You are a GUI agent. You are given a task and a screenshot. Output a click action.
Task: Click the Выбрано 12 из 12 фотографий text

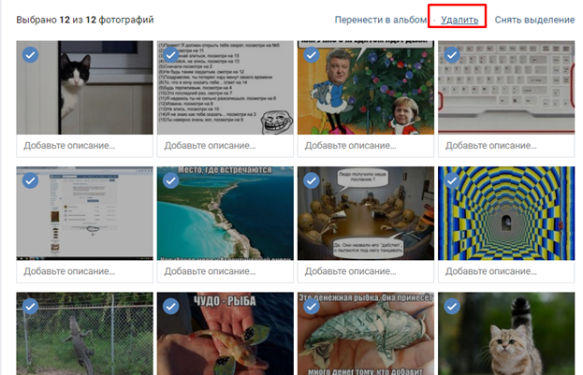point(85,20)
